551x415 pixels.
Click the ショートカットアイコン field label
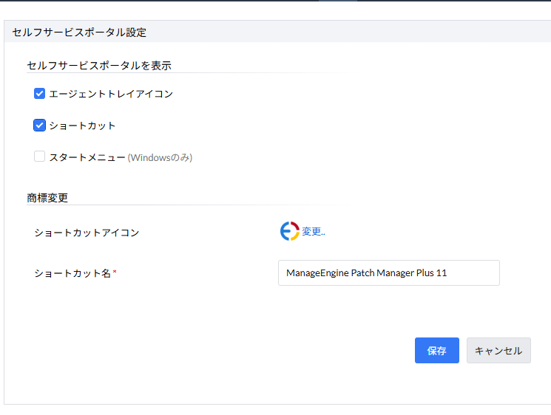click(x=87, y=233)
